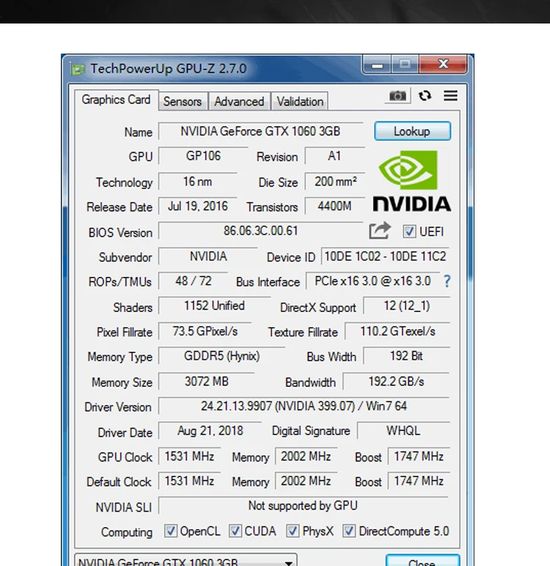
Task: Click the TechPowerUp GPU-Z 2.7.0 title
Action: click(168, 68)
